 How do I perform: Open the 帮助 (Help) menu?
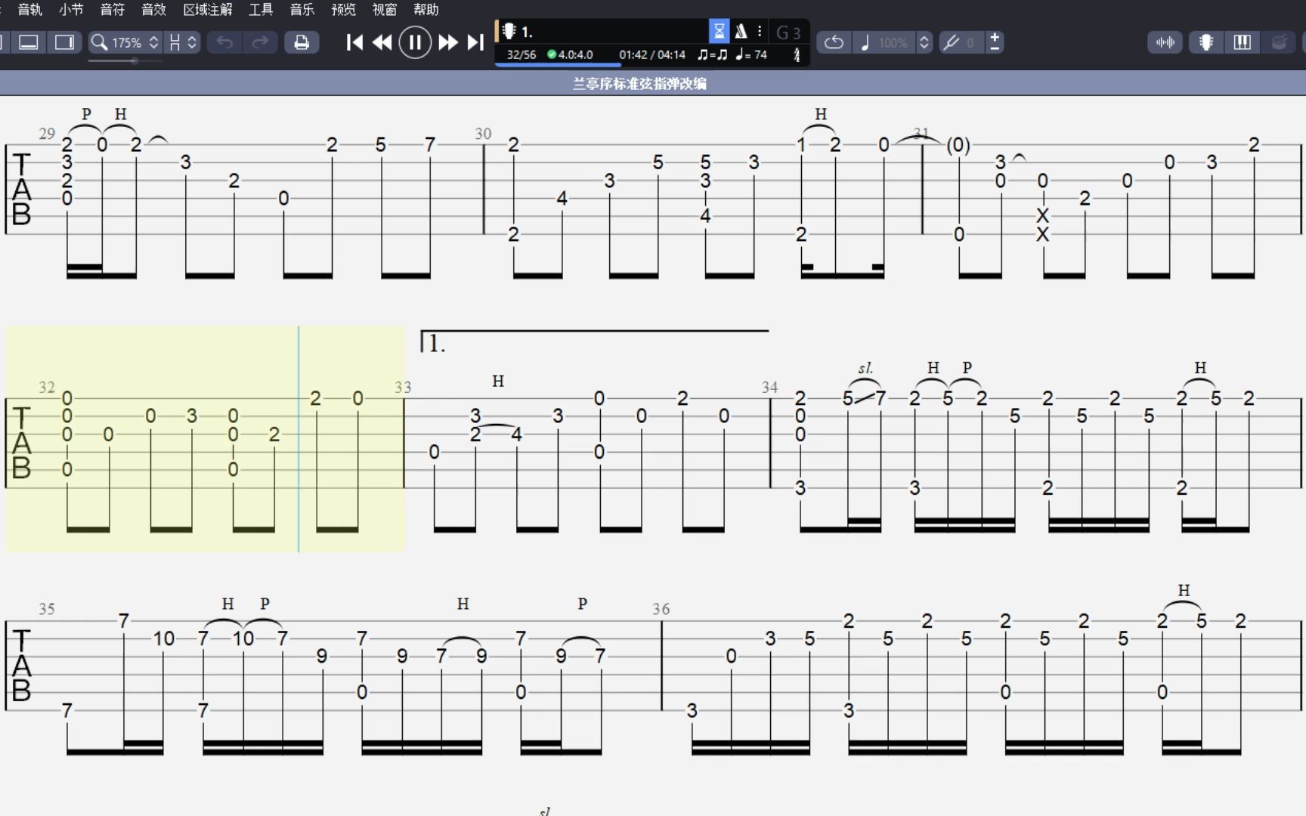(x=426, y=9)
